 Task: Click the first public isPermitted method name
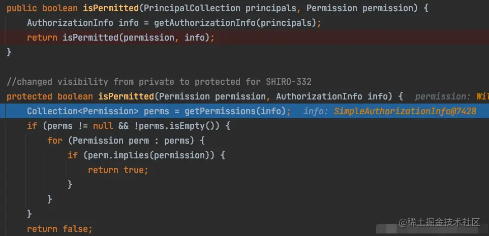(x=111, y=8)
